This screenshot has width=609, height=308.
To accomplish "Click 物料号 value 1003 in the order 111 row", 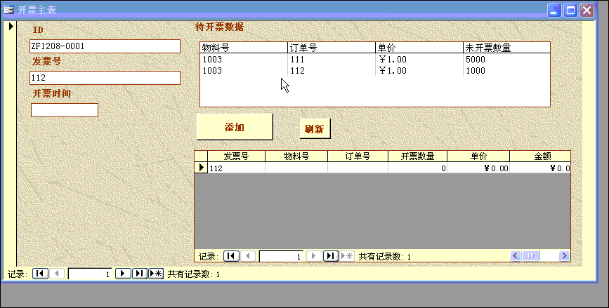I will [212, 60].
